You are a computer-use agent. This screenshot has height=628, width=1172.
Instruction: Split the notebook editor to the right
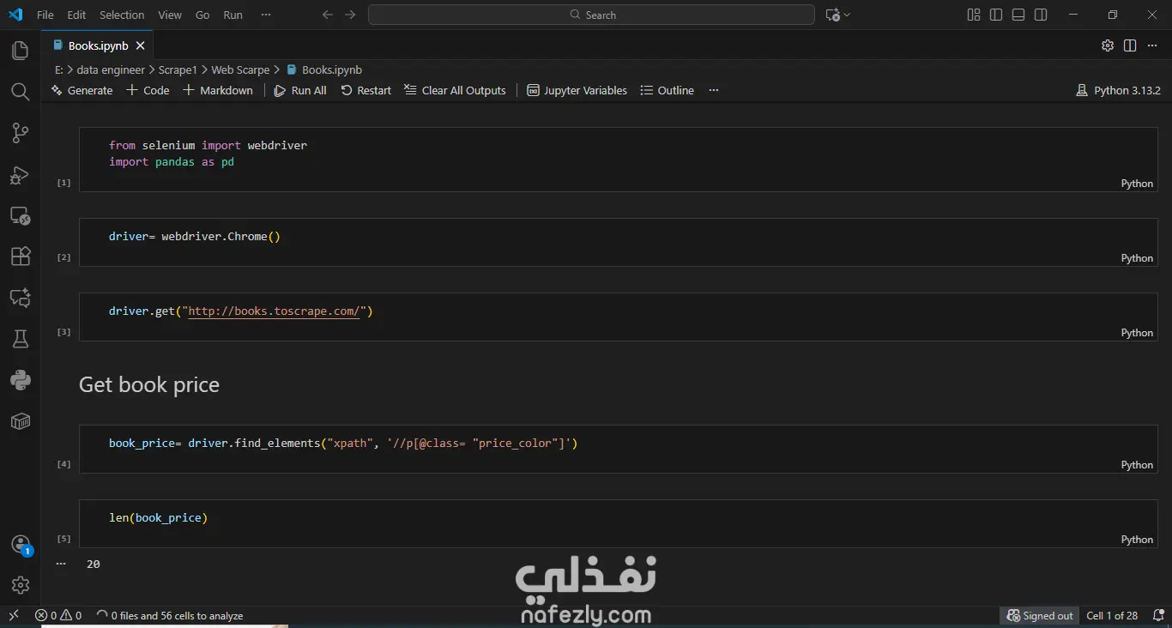(1130, 45)
